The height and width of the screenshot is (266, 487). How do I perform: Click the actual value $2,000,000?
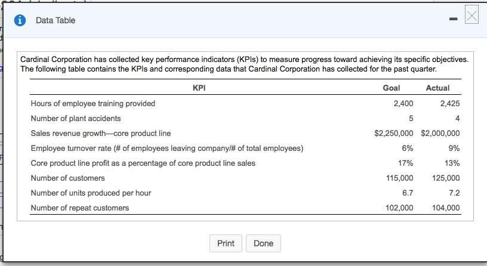pyautogui.click(x=440, y=133)
